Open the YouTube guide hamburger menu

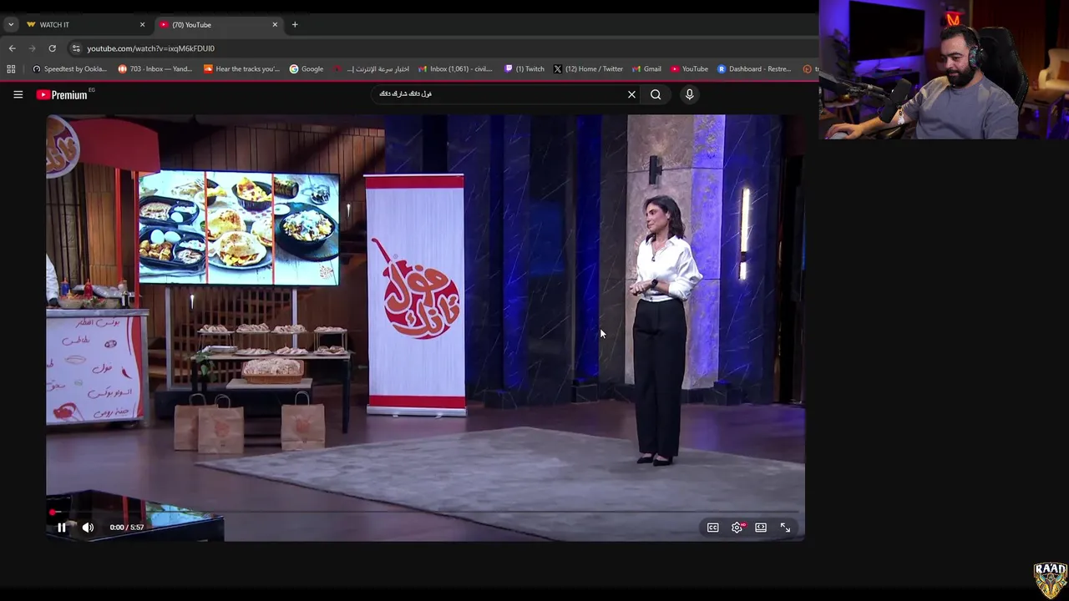18,94
